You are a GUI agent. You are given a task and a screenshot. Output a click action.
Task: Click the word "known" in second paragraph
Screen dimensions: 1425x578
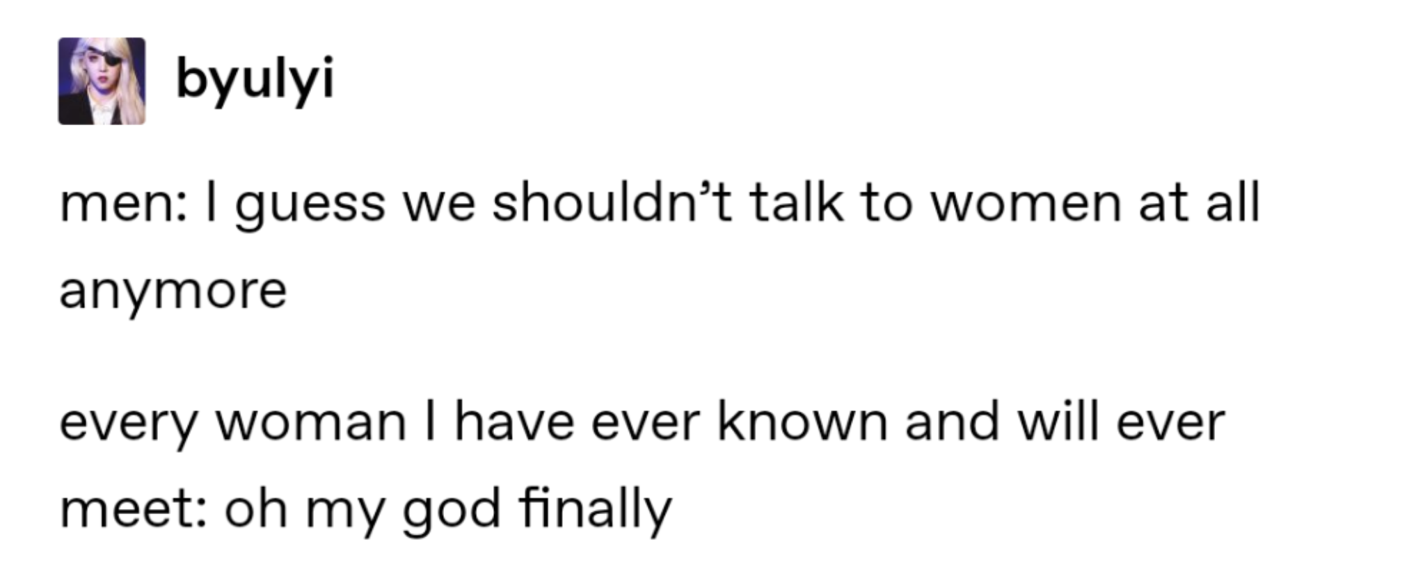pyautogui.click(x=802, y=421)
